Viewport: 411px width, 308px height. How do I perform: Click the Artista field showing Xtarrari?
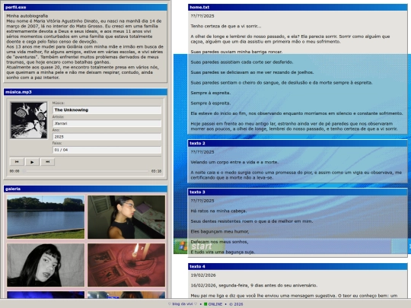click(107, 123)
